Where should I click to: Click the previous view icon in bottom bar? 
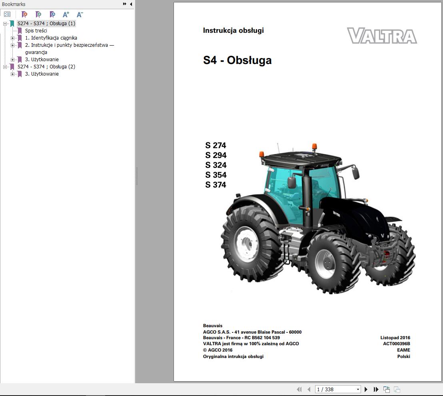387,389
